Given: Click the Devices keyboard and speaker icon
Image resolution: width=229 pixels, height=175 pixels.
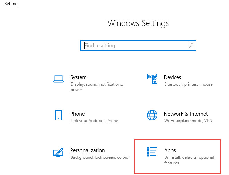Looking at the screenshot, I should tap(152, 79).
